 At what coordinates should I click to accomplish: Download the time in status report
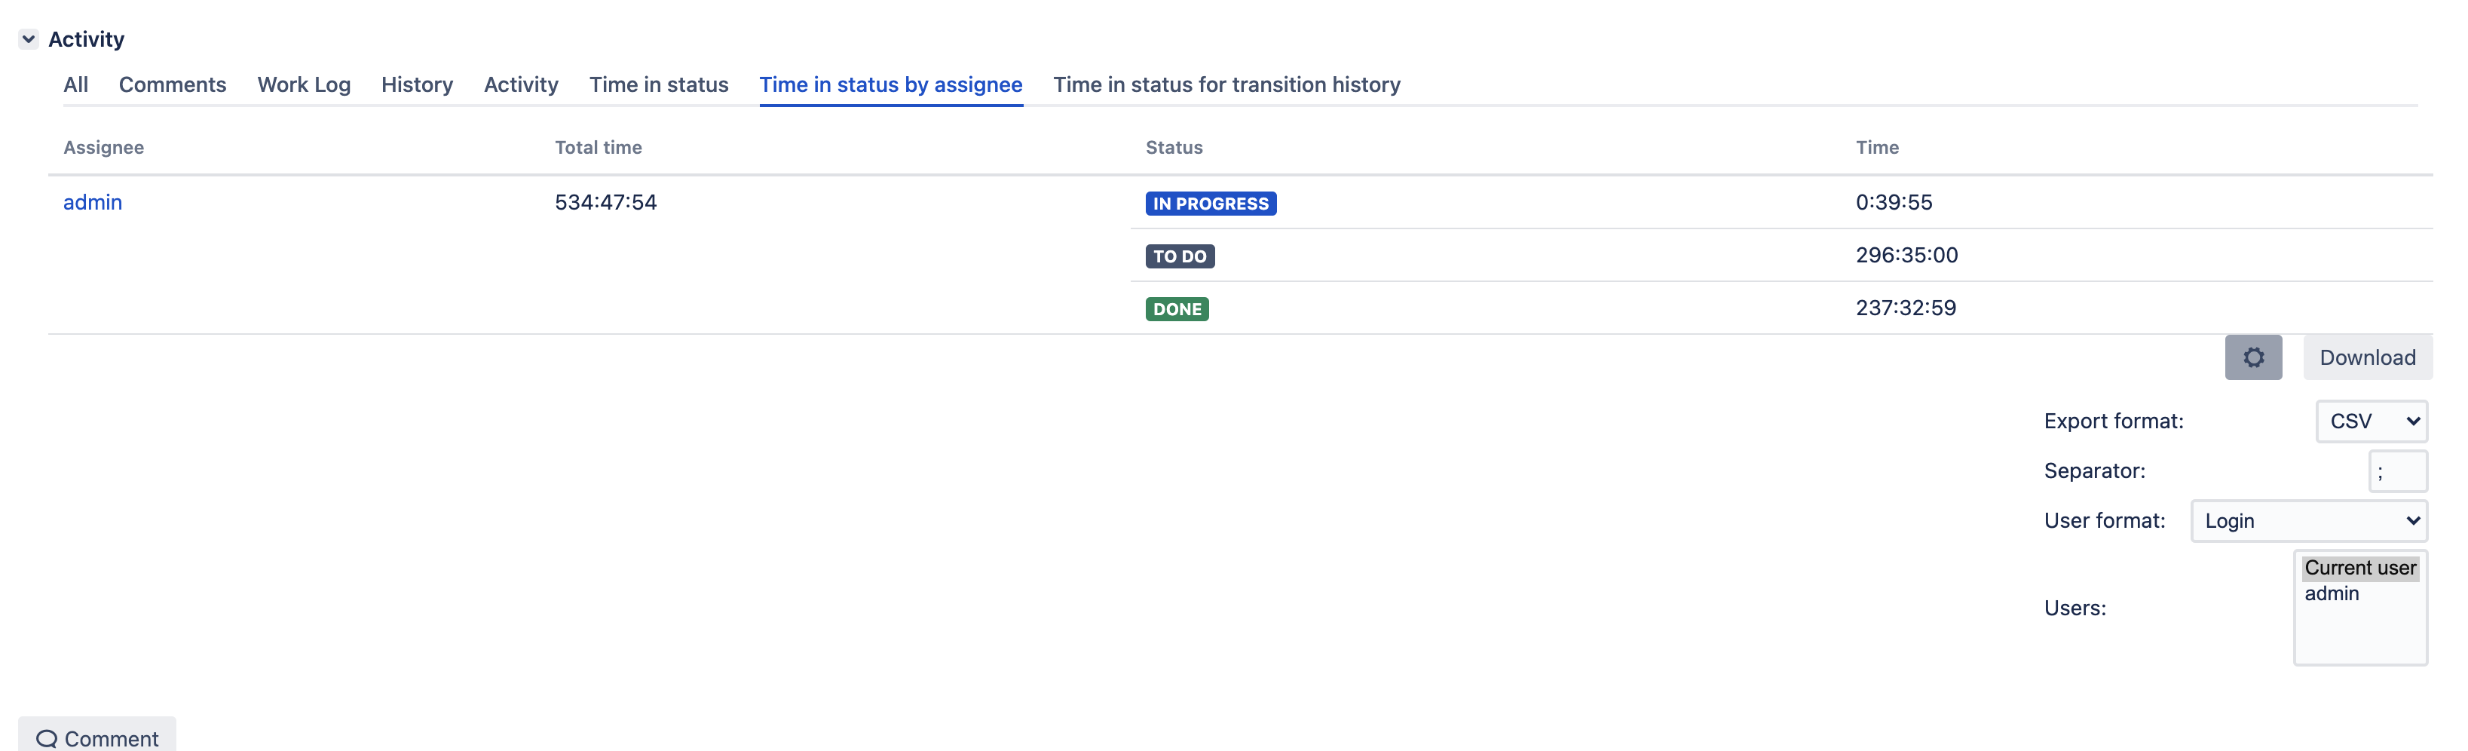point(2368,357)
